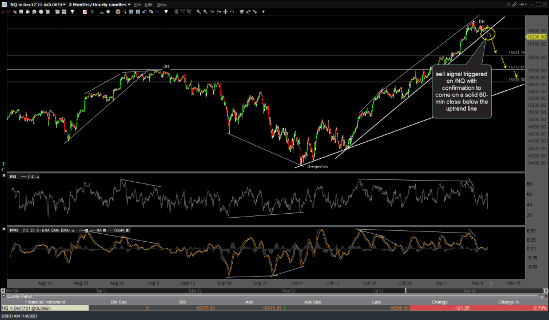Click the redo arrow icon

click(x=151, y=12)
